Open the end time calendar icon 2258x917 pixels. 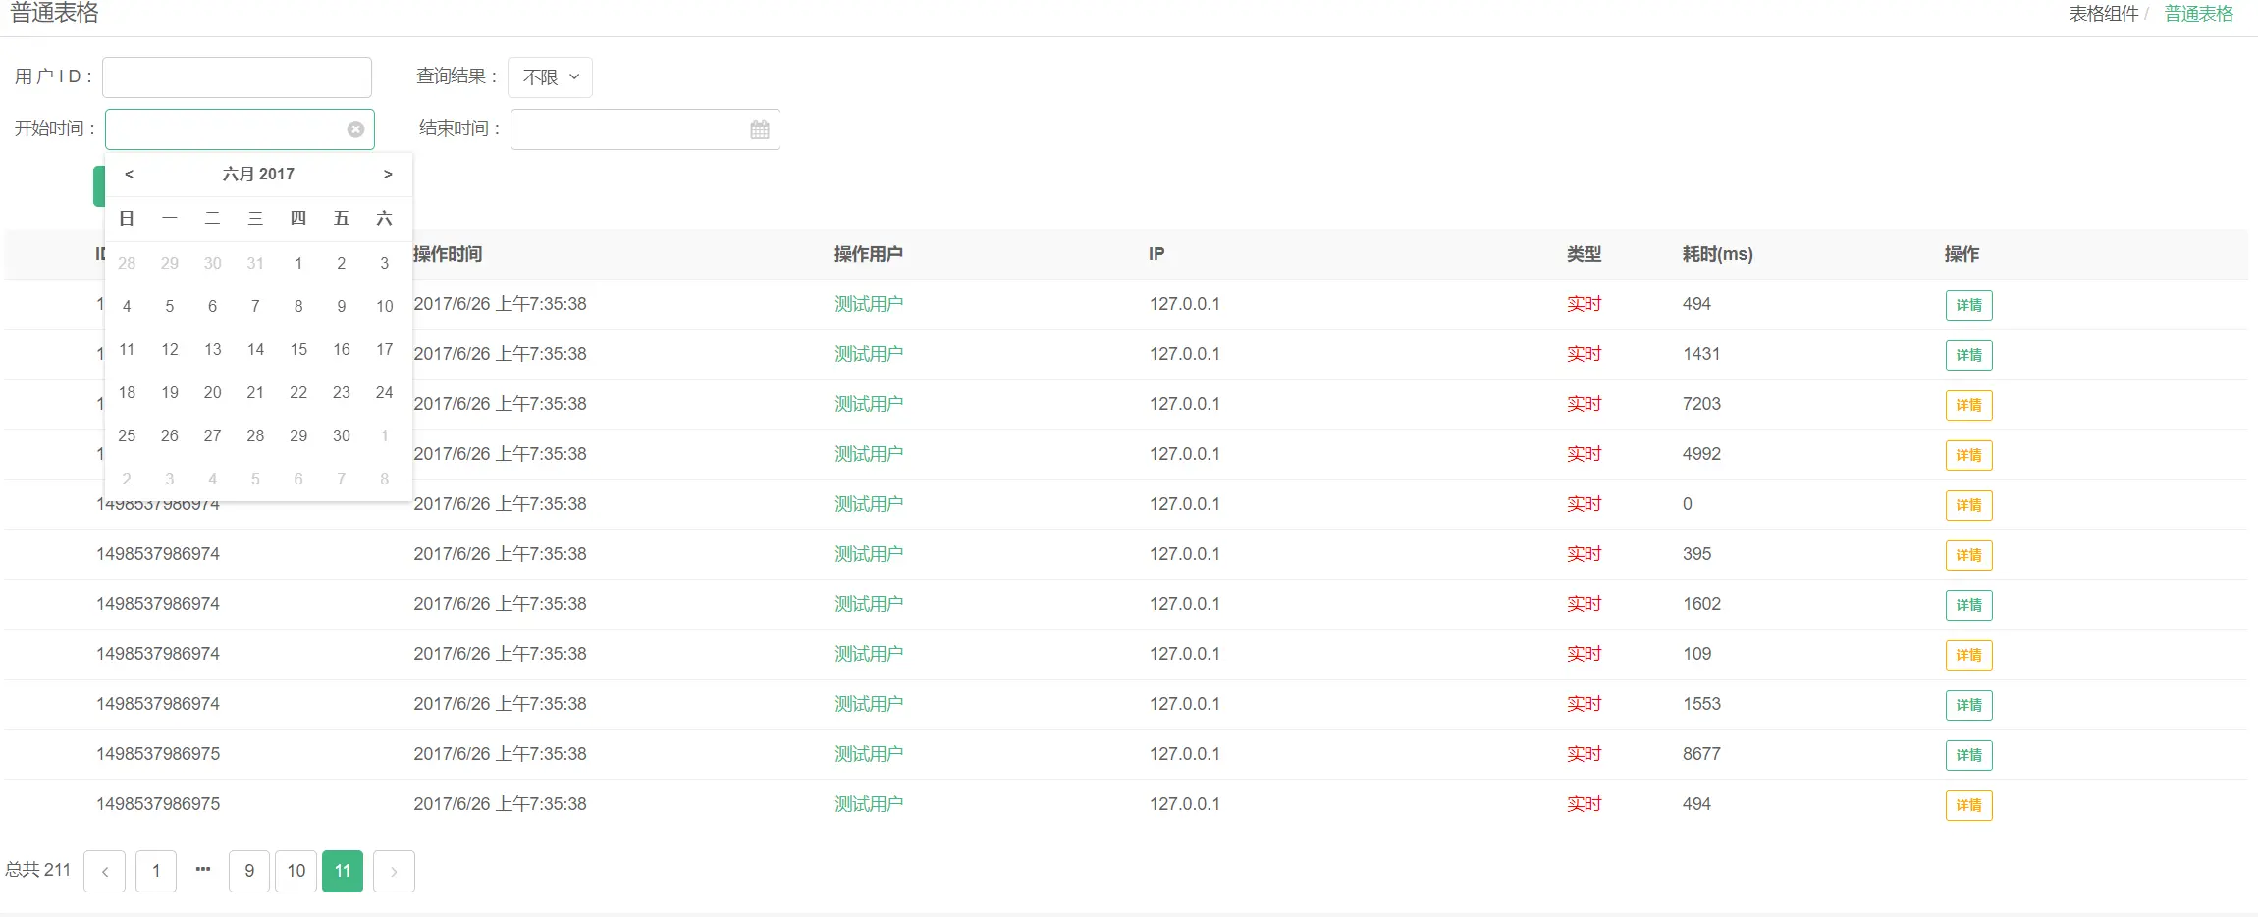759,129
